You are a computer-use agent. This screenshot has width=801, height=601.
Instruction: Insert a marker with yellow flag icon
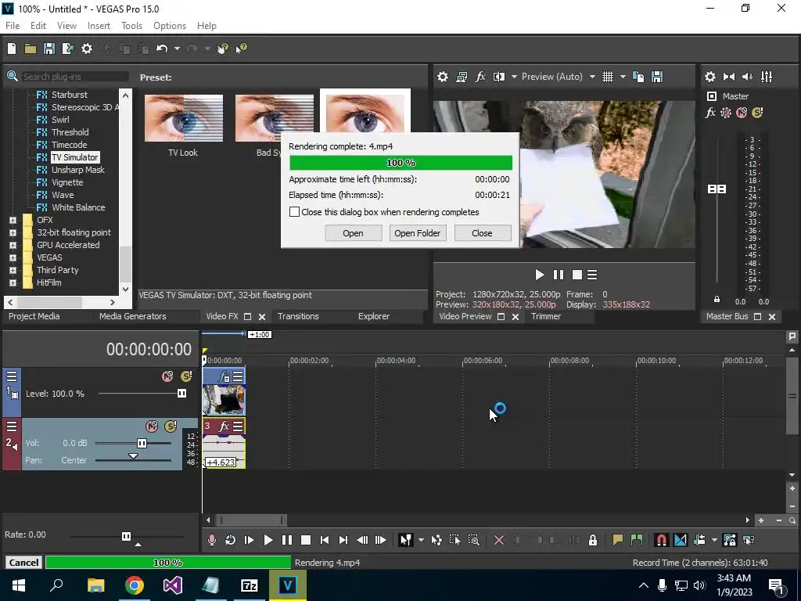[x=617, y=540]
